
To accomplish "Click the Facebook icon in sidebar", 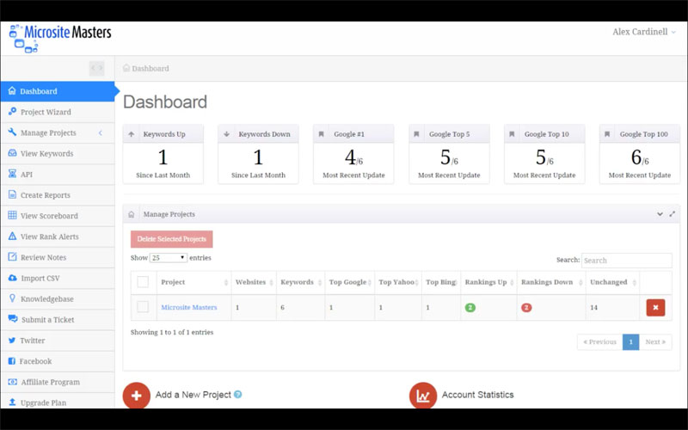I will click(12, 360).
